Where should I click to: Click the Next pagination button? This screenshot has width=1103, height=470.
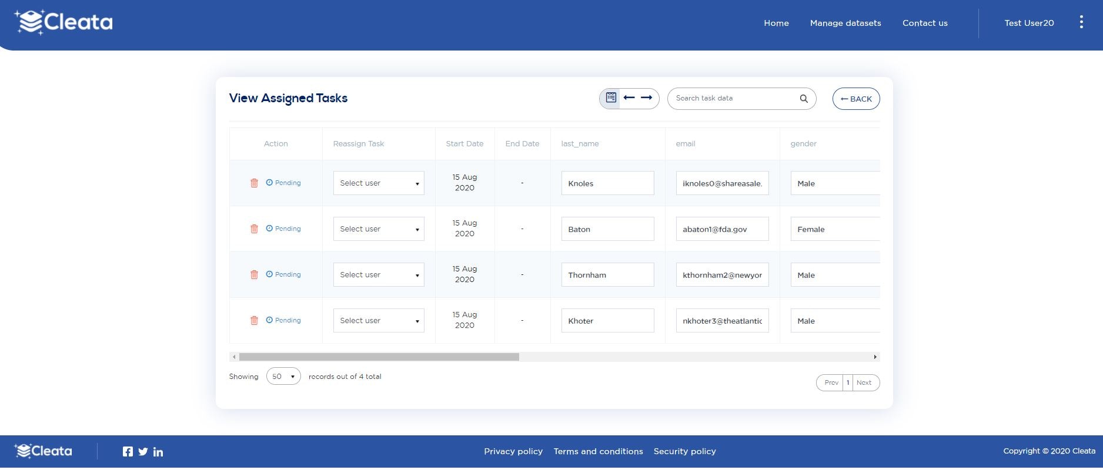coord(865,382)
